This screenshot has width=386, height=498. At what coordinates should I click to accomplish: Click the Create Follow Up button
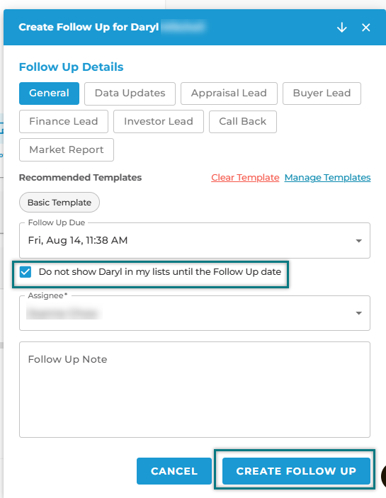[296, 471]
